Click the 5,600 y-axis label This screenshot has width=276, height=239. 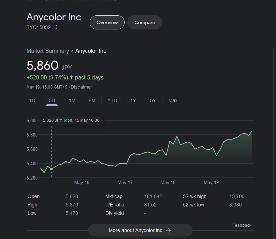[32, 149]
